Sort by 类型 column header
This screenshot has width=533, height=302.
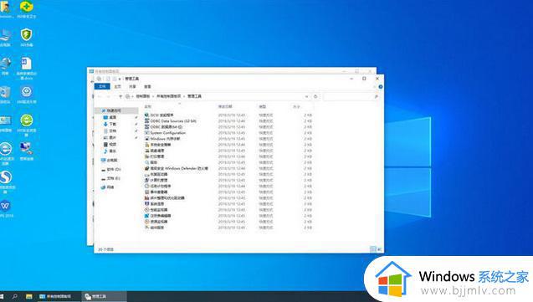tap(262, 107)
